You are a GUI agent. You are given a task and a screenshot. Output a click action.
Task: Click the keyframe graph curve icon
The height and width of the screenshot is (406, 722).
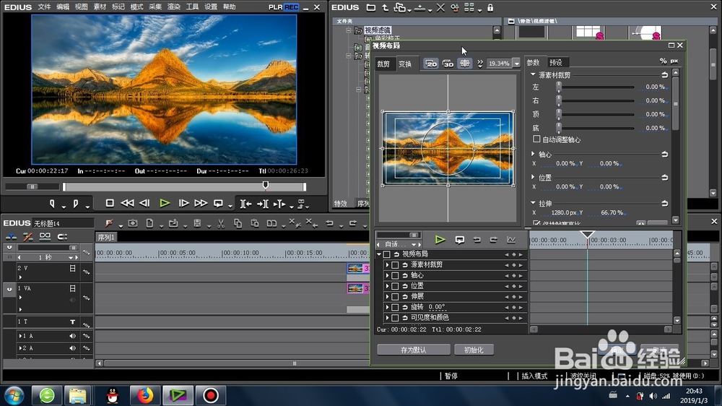(511, 240)
